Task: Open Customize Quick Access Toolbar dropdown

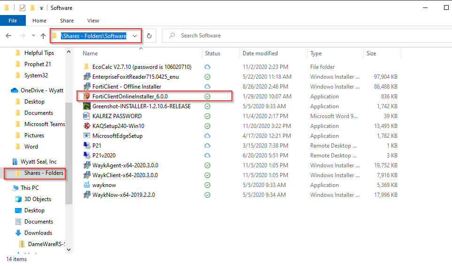Action: (x=41, y=8)
